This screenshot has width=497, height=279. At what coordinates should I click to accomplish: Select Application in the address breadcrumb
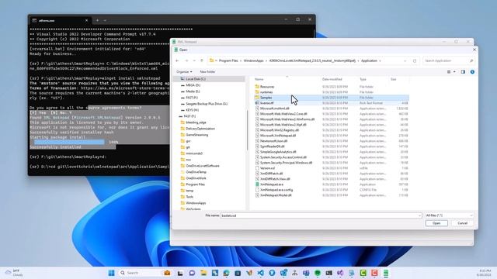tap(369, 60)
